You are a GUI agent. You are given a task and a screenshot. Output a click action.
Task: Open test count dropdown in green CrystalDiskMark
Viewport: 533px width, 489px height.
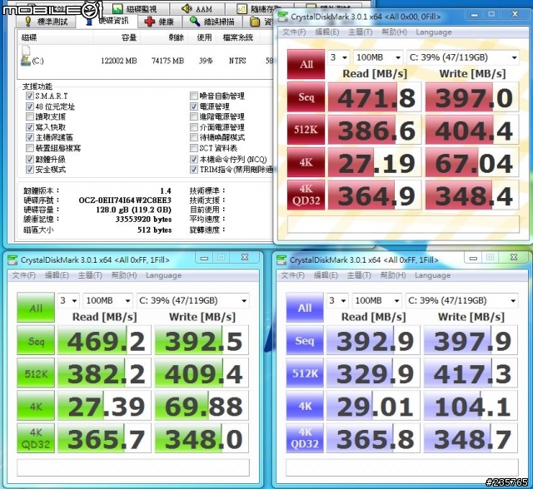68,301
